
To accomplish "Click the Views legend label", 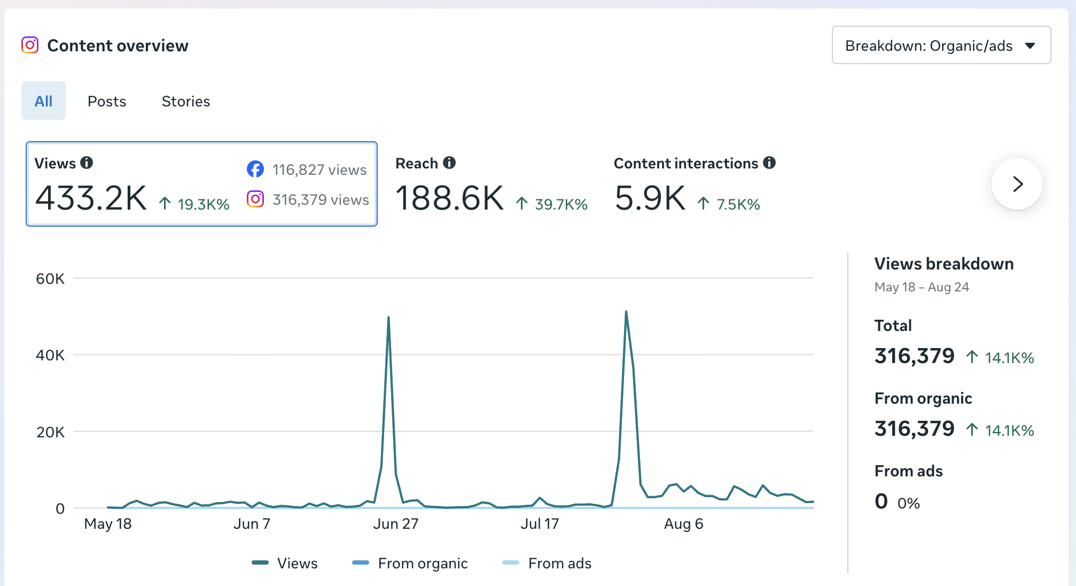I will point(297,563).
